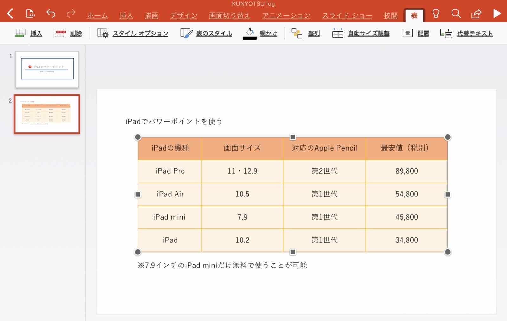Click the bottom-right table resize handle
The image size is (507, 321).
[447, 252]
